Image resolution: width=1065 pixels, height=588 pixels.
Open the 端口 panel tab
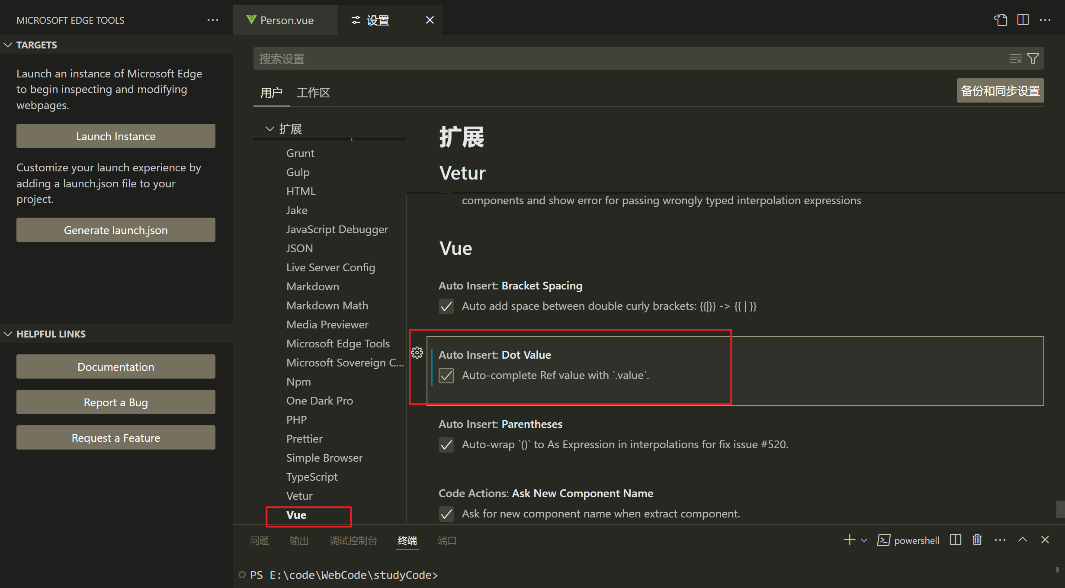click(447, 540)
